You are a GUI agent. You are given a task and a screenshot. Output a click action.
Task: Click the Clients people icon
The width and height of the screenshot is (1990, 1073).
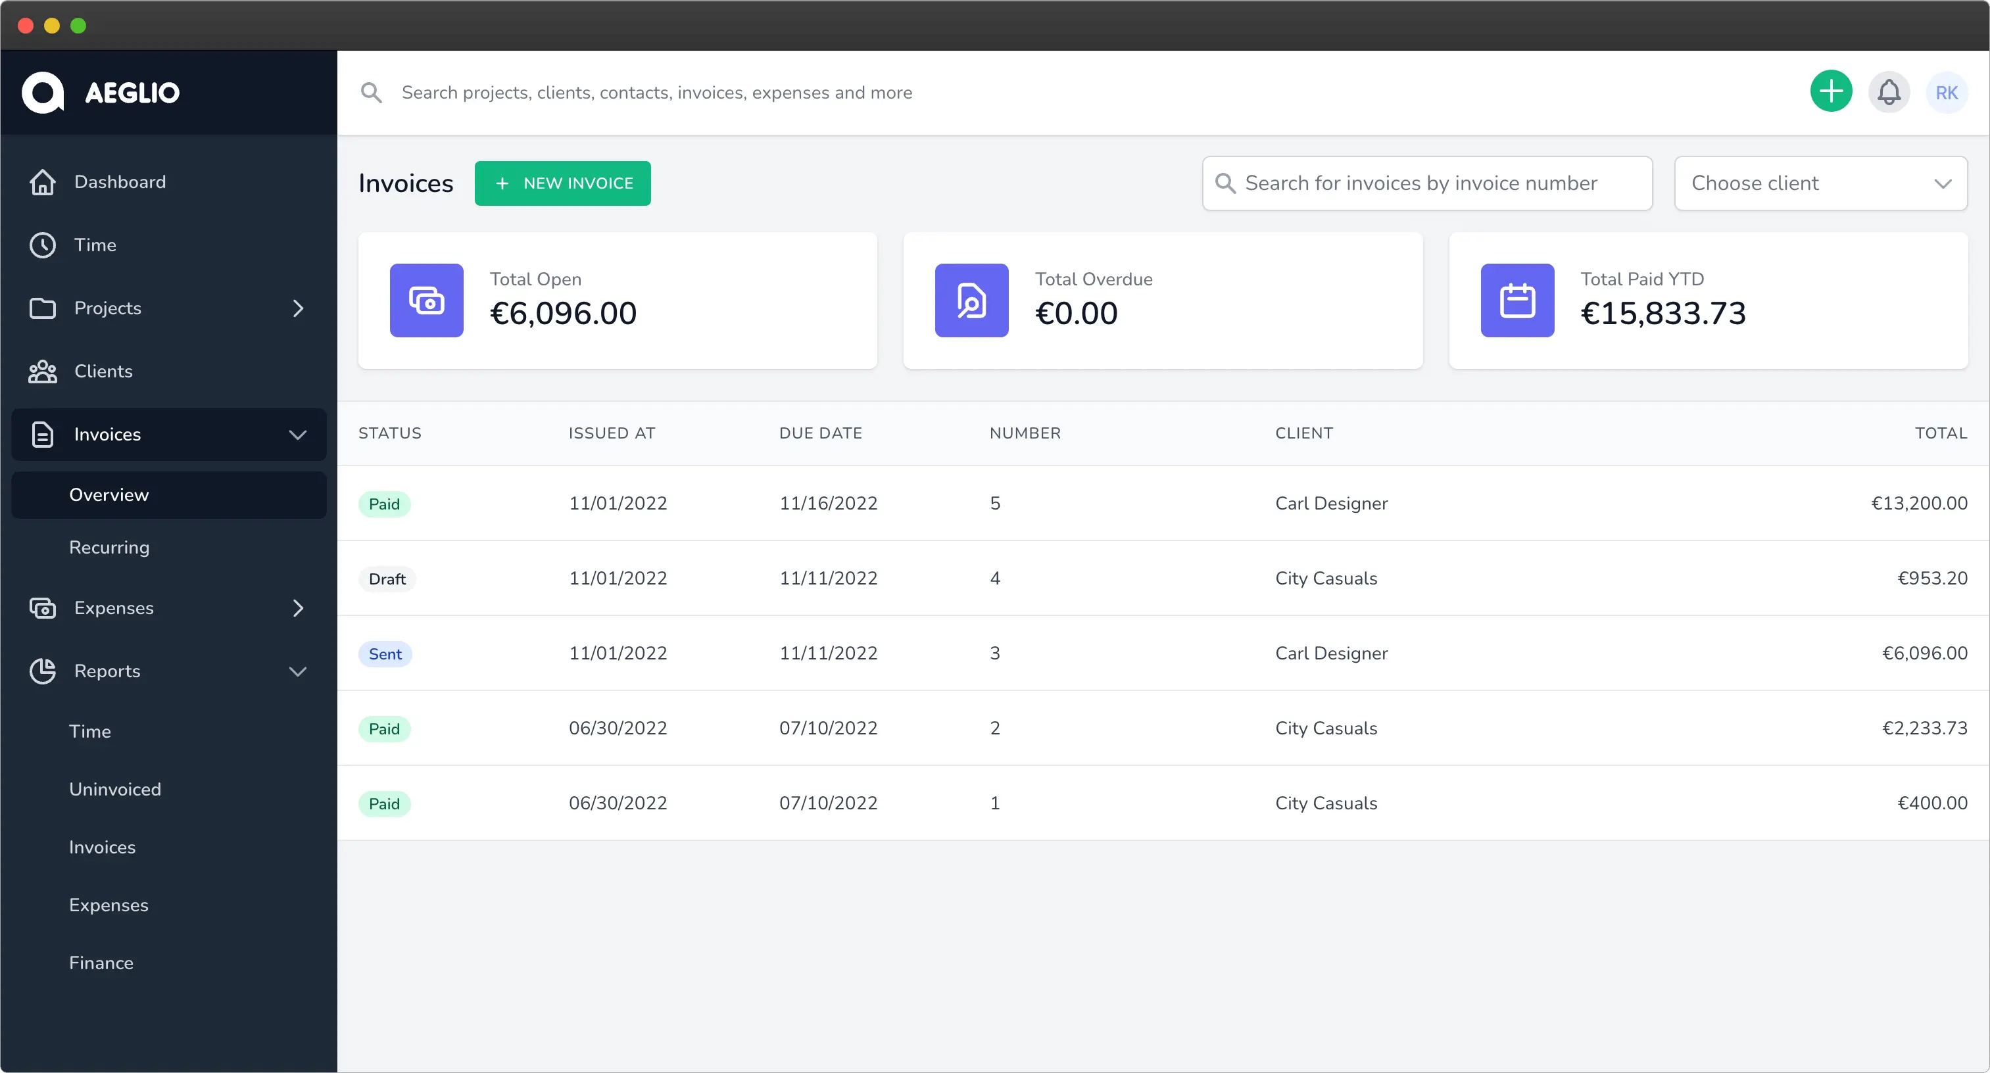tap(43, 371)
